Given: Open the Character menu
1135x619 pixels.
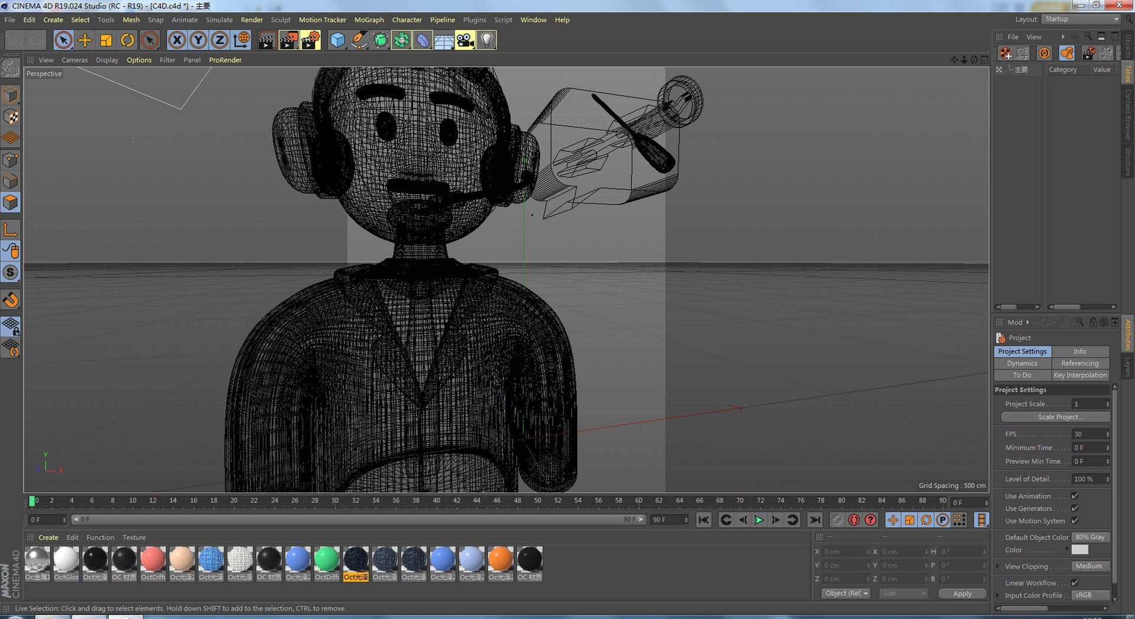Looking at the screenshot, I should click(407, 19).
